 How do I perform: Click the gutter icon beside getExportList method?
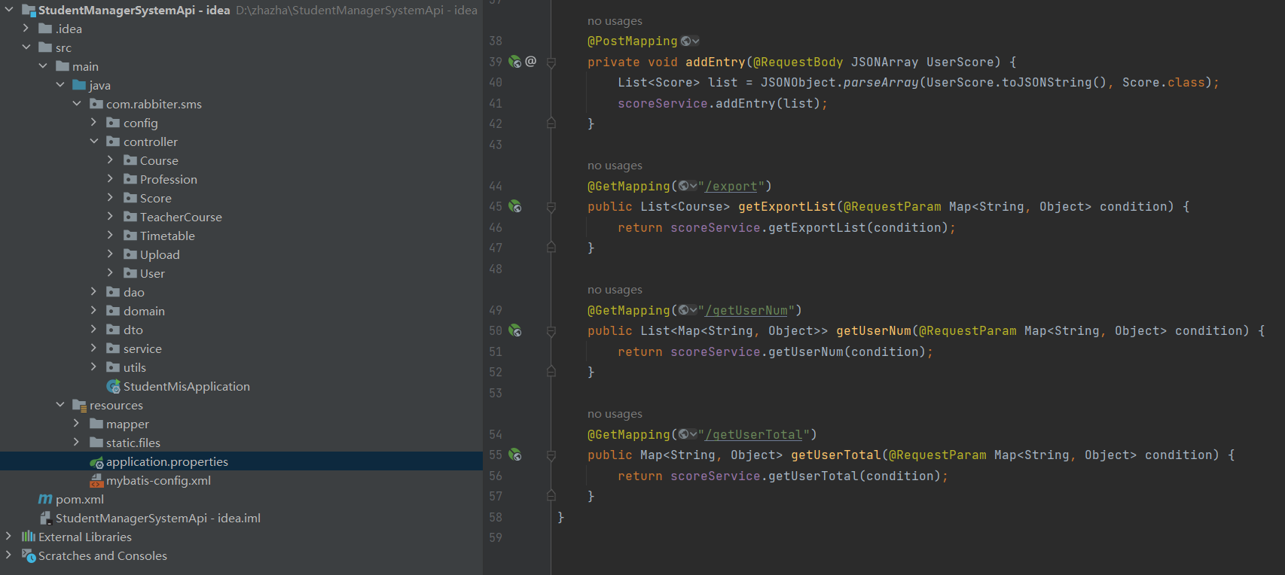515,206
